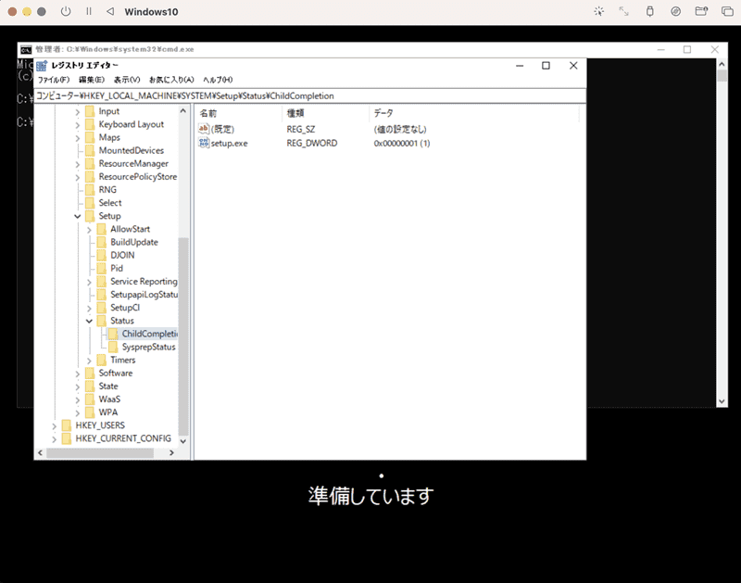Select the MountedDevices folder icon

(90, 150)
